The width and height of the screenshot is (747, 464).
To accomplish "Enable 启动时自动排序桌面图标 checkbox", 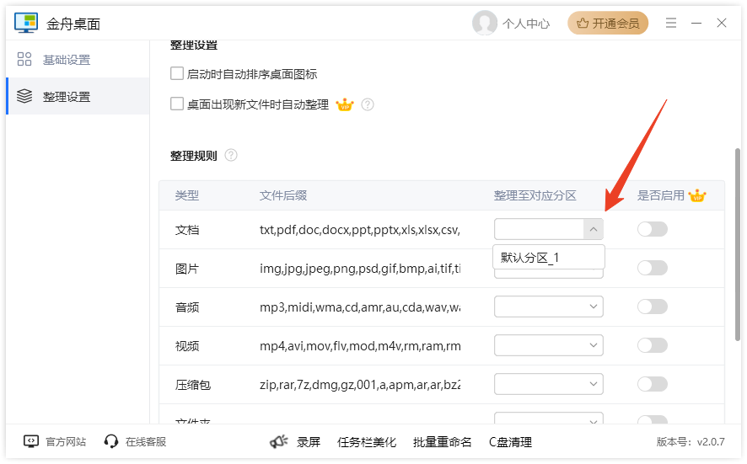I will [177, 74].
